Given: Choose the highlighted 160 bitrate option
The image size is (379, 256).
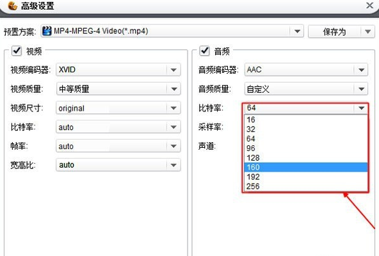Looking at the screenshot, I should pos(306,167).
